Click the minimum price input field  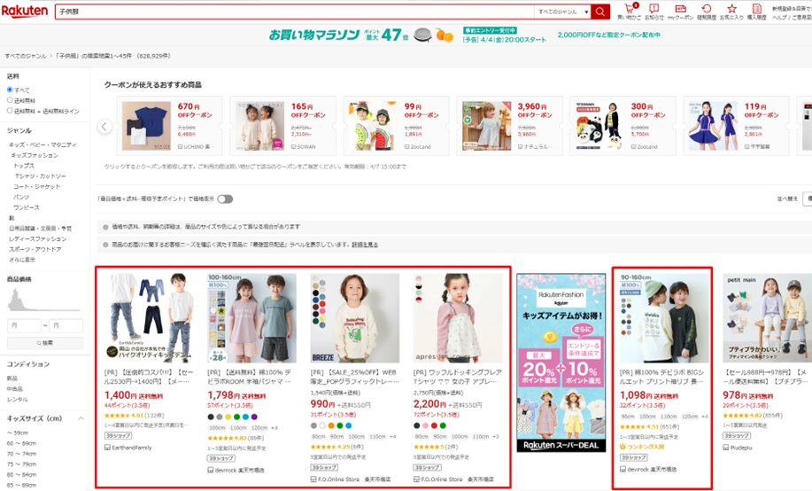pyautogui.click(x=24, y=325)
